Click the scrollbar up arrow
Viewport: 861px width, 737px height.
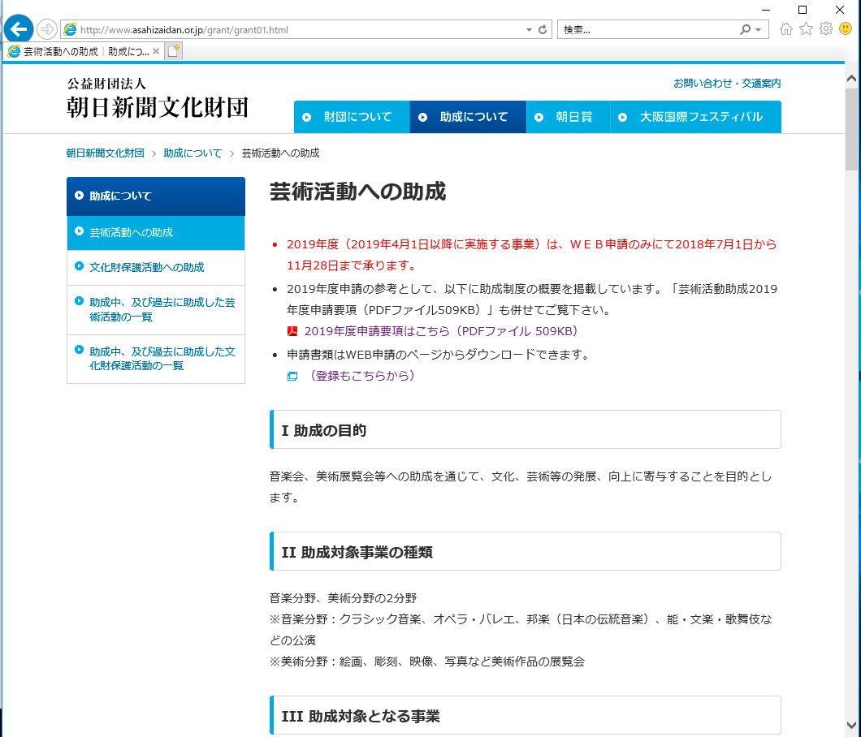click(x=852, y=79)
